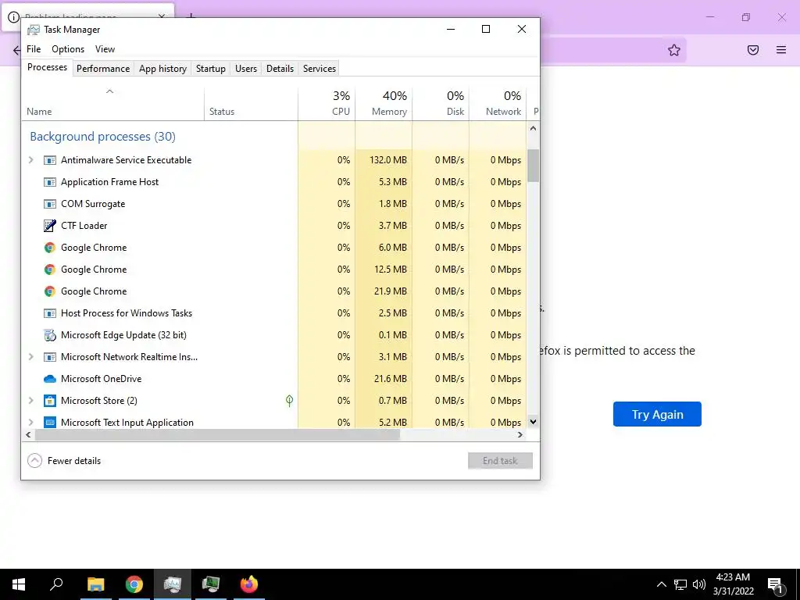Open Firefox Pocket save icon
The width and height of the screenshot is (800, 600).
click(753, 50)
